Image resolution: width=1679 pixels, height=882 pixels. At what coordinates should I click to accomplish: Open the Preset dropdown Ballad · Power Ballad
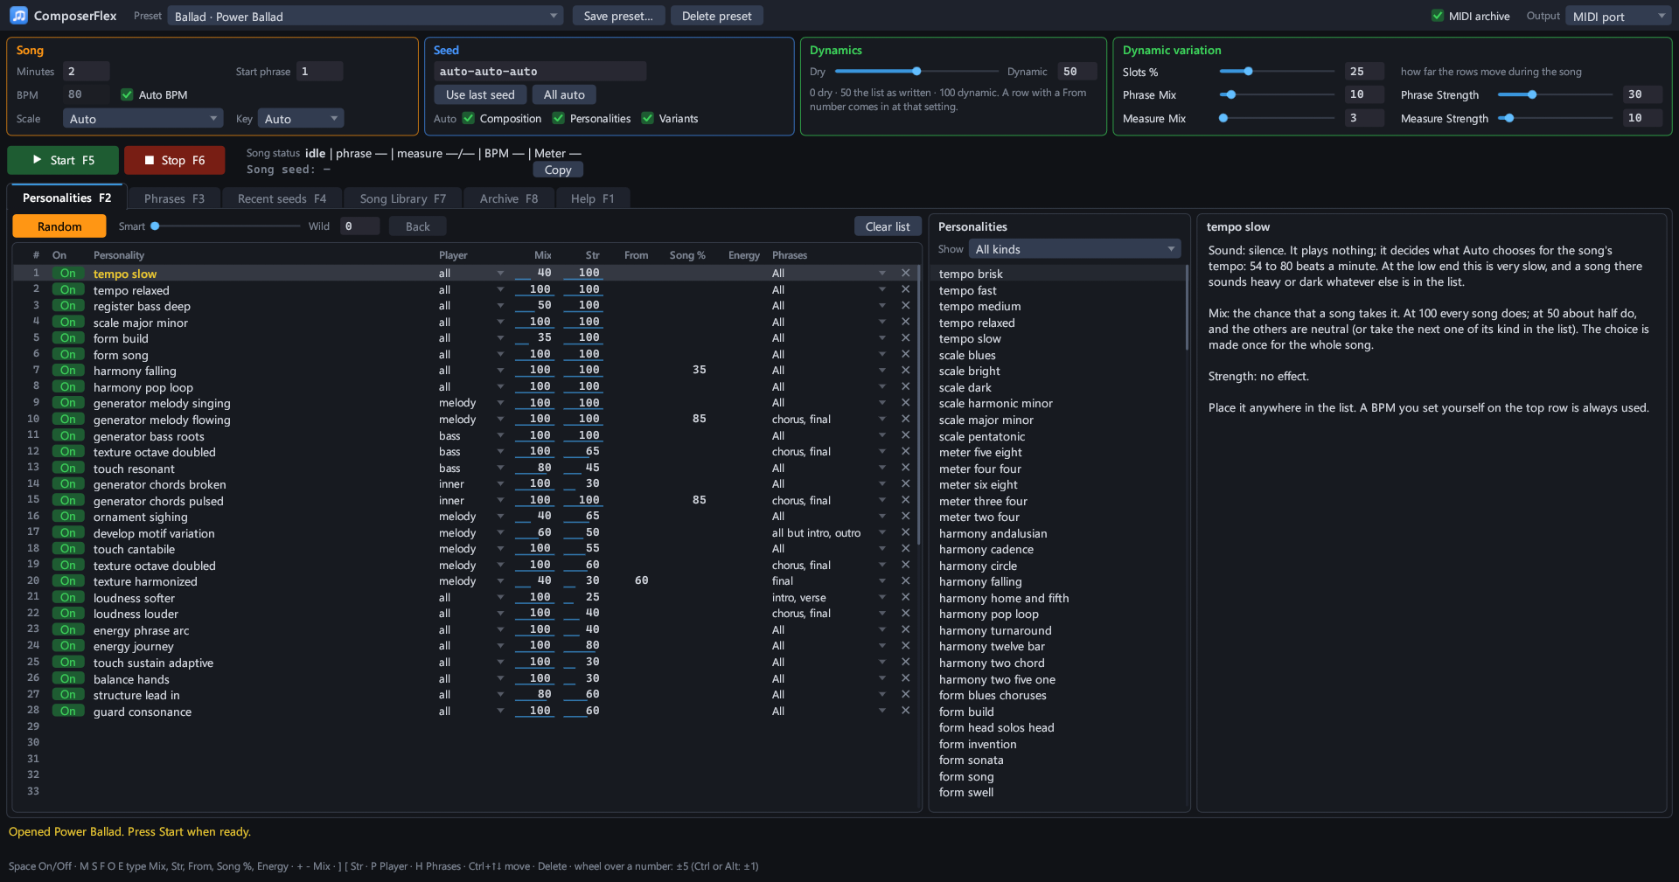click(366, 16)
